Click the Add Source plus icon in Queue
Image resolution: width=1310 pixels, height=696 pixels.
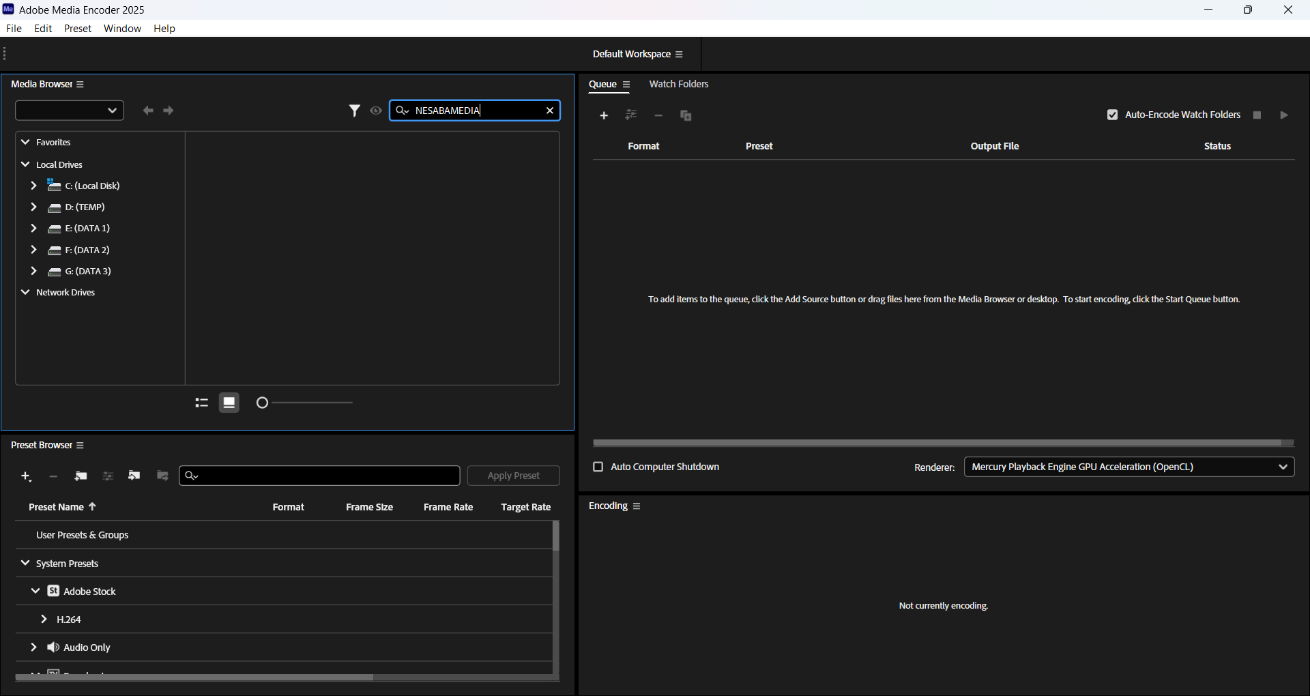[x=604, y=115]
